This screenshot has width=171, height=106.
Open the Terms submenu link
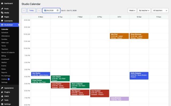[3, 46]
